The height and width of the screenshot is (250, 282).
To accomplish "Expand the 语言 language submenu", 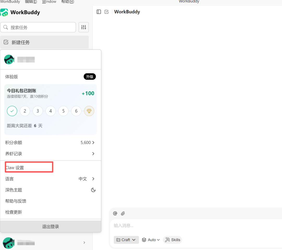I will tap(50, 179).
